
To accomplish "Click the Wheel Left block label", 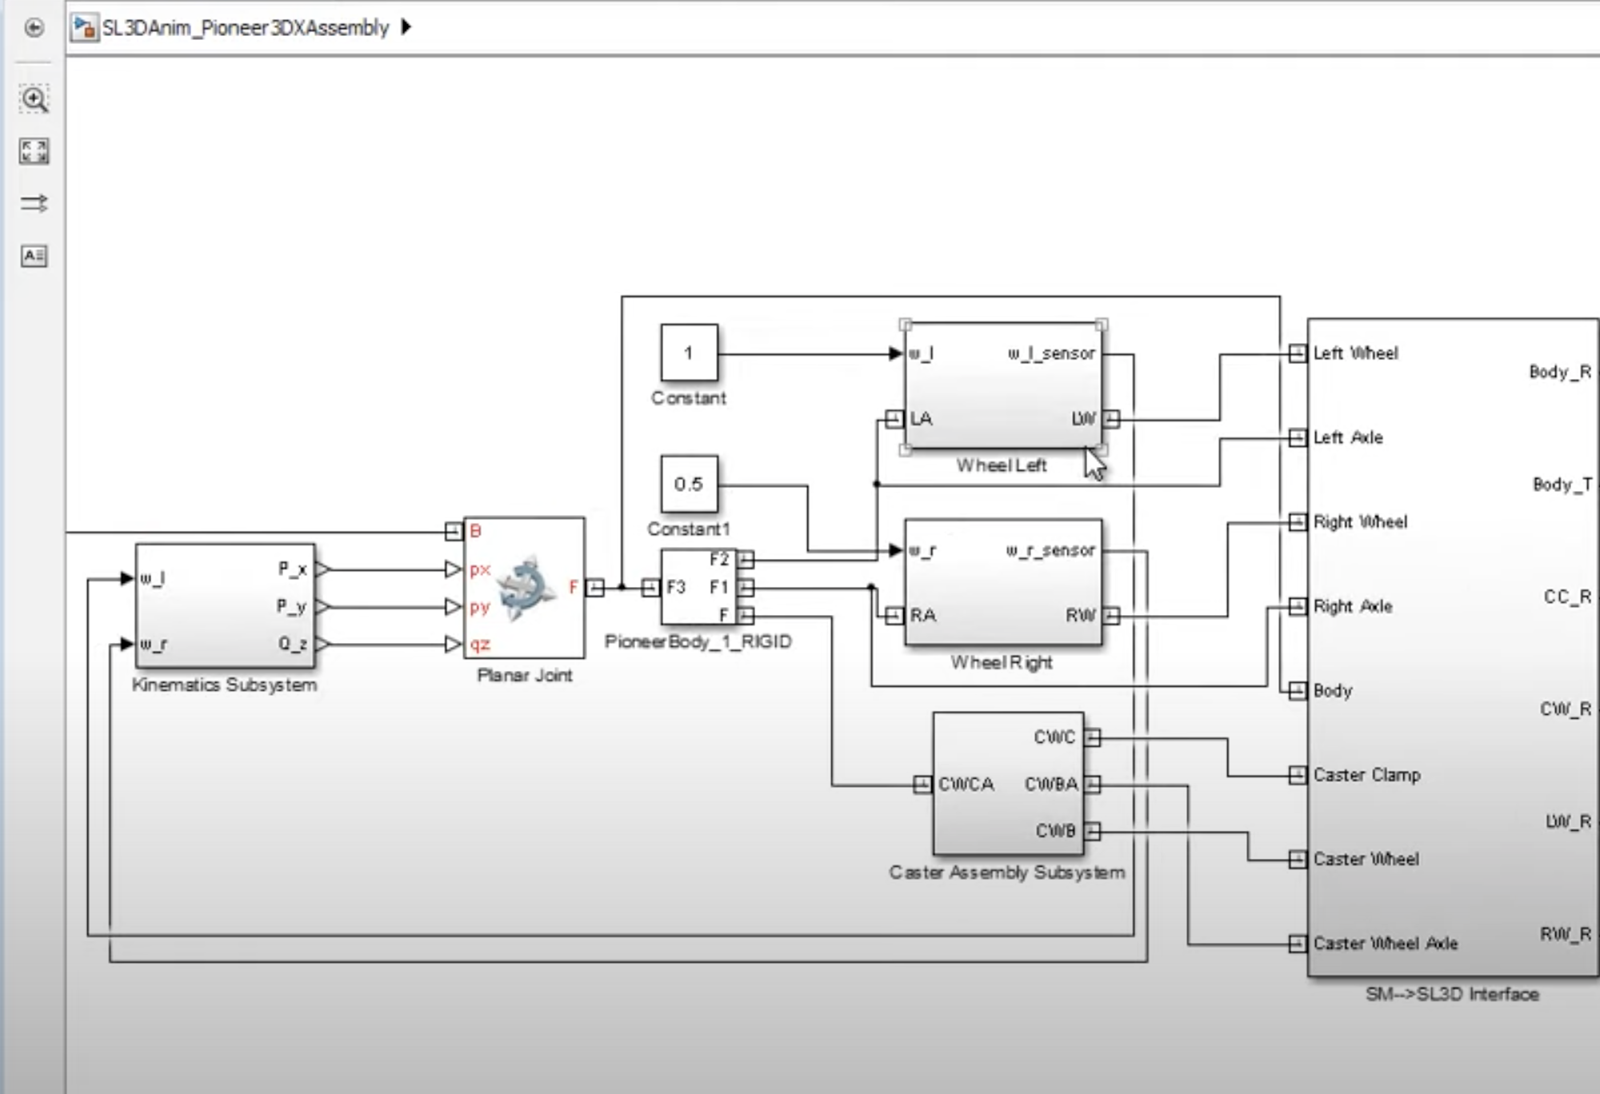I will [1002, 465].
